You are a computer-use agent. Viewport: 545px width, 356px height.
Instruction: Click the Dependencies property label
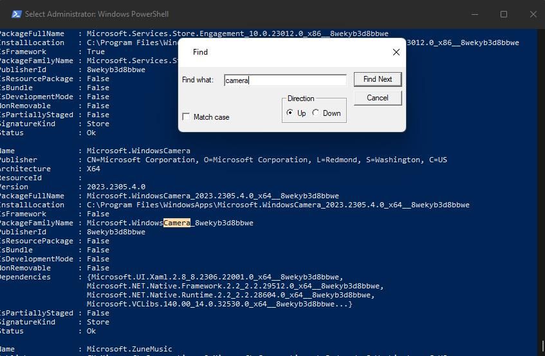point(25,277)
